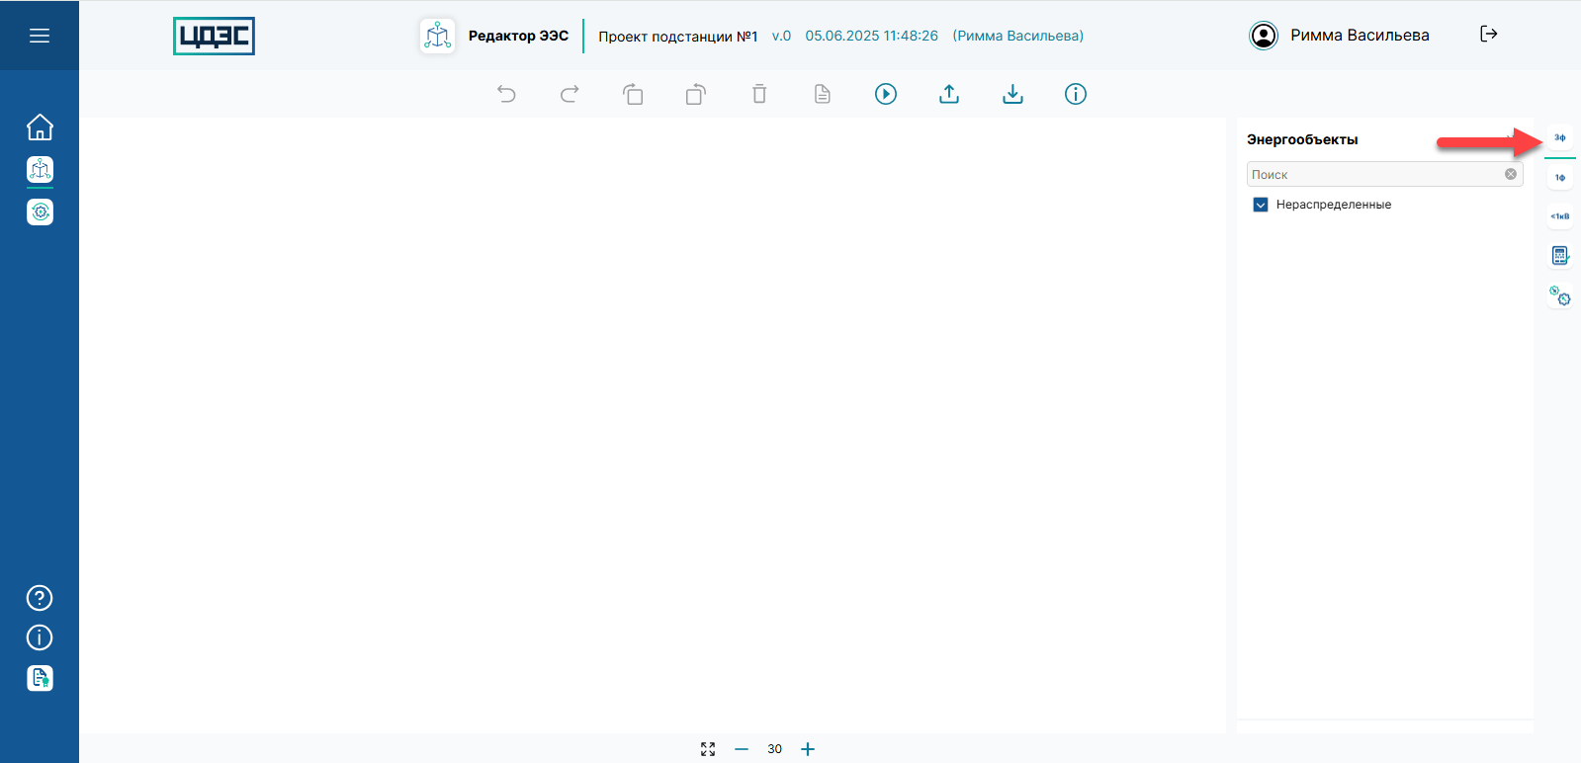Click the upload export icon
Viewport: 1581px width, 763px height.
[x=949, y=94]
